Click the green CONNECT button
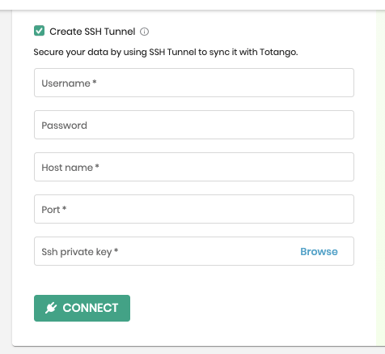Image resolution: width=385 pixels, height=354 pixels. 82,308
